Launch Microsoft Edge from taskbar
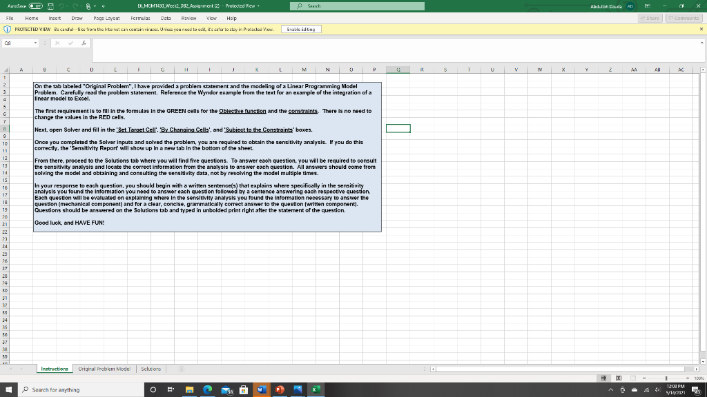The image size is (707, 397). (x=206, y=390)
